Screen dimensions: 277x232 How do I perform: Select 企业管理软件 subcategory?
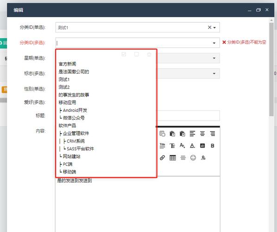(74, 134)
